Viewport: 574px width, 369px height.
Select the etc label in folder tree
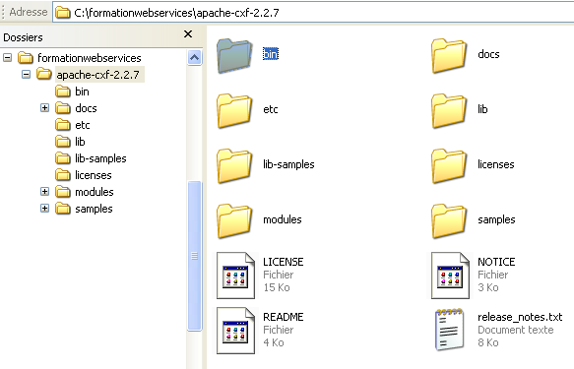pyautogui.click(x=83, y=125)
